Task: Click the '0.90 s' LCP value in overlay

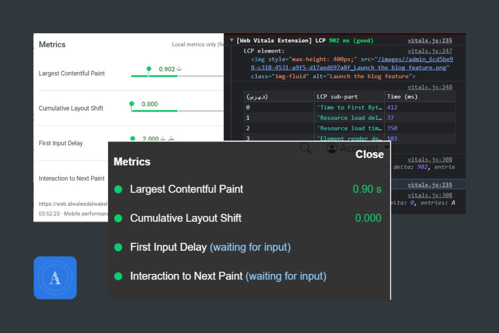Action: 367,189
